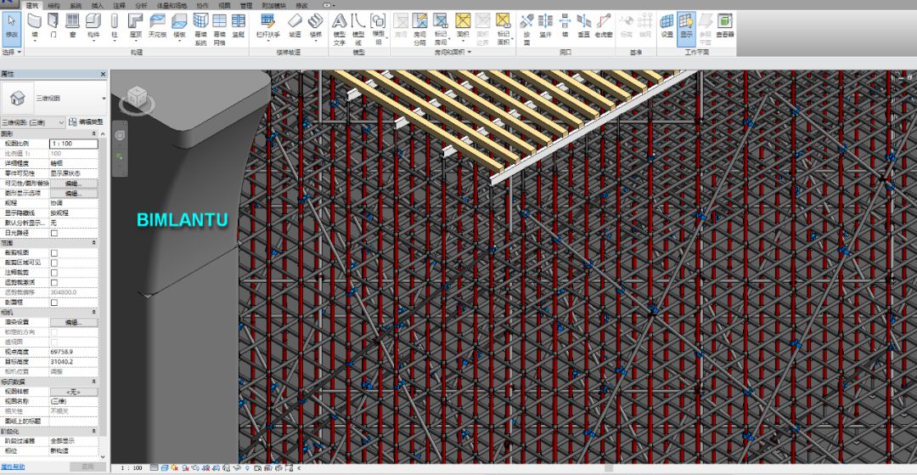917x475 pixels.
Task: Choose the Tag Area (标记面积) tool
Action: coord(503,29)
